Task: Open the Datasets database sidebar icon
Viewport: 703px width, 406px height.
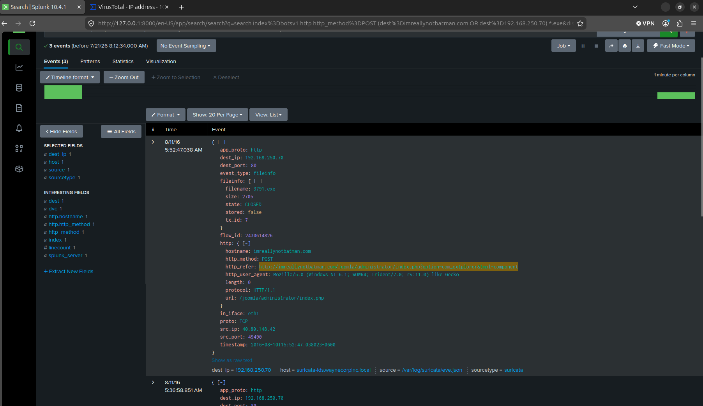Action: [x=19, y=88]
